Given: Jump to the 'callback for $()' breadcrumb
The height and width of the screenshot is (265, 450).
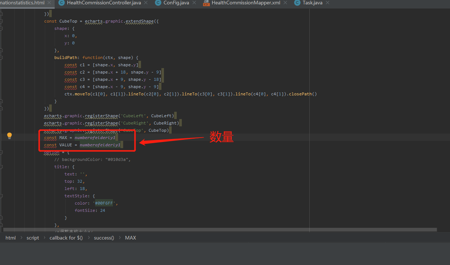Looking at the screenshot, I should click(66, 238).
